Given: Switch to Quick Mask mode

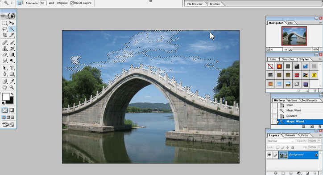Looking at the screenshot, I should point(12,110).
